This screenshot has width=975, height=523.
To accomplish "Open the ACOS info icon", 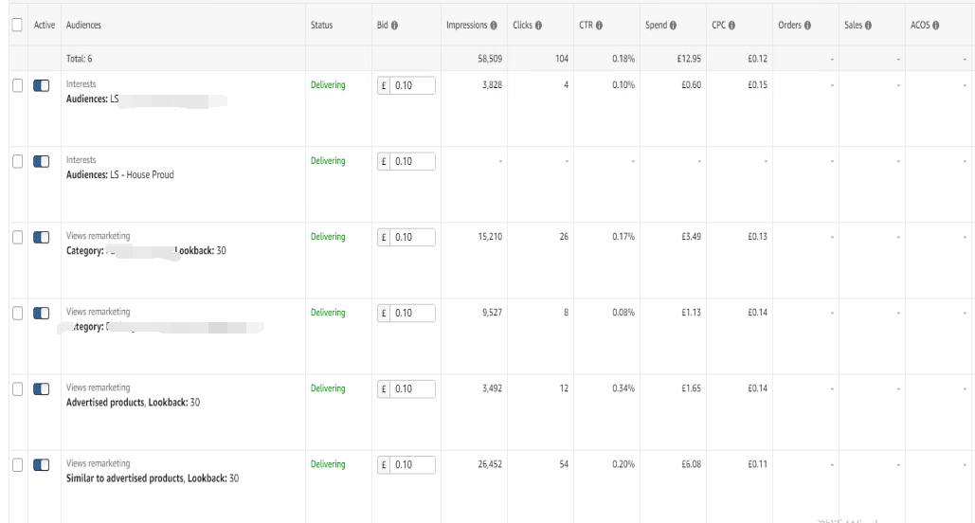I will (x=935, y=26).
